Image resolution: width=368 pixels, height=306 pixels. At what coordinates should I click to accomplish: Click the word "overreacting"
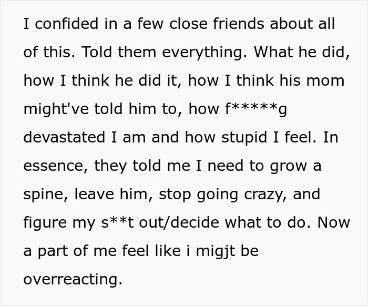pyautogui.click(x=73, y=280)
